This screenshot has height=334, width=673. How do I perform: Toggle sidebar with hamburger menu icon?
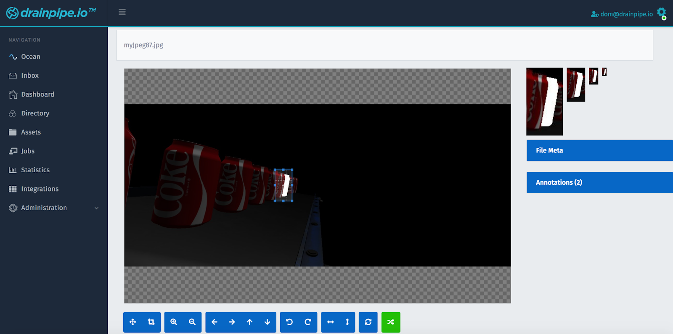point(122,12)
